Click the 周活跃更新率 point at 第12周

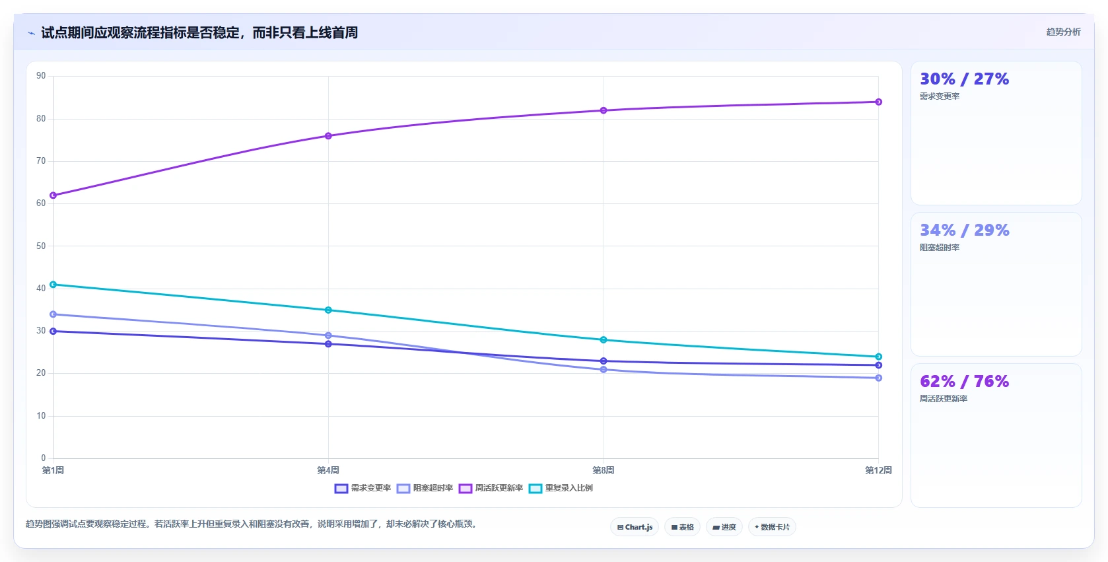(878, 102)
